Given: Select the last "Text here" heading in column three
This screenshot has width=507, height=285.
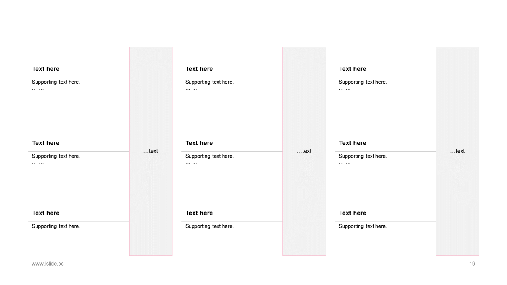Looking at the screenshot, I should tap(353, 213).
